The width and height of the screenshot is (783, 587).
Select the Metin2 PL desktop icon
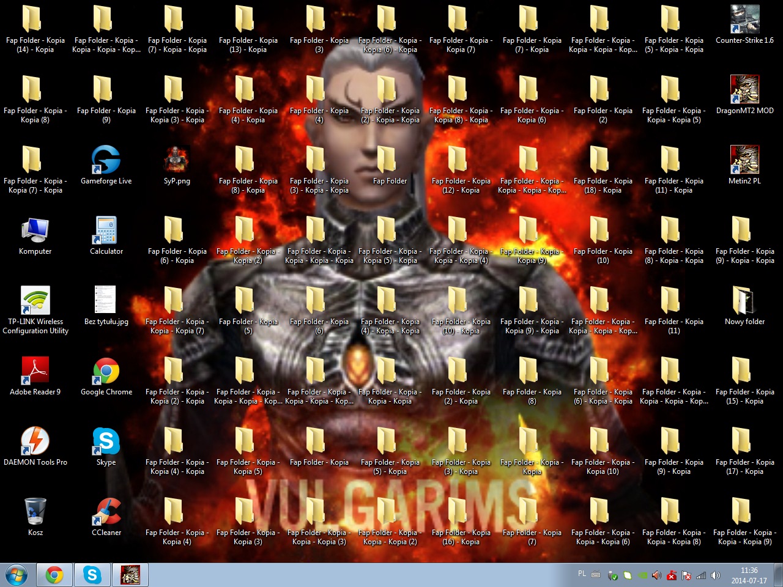pyautogui.click(x=744, y=165)
